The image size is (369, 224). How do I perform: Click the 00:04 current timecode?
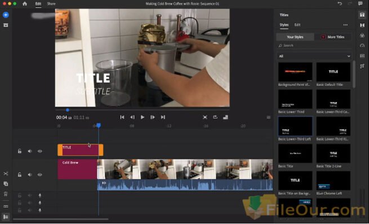coord(64,117)
